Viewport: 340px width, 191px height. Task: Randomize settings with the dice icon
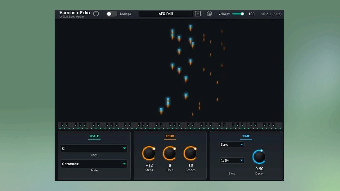click(209, 14)
